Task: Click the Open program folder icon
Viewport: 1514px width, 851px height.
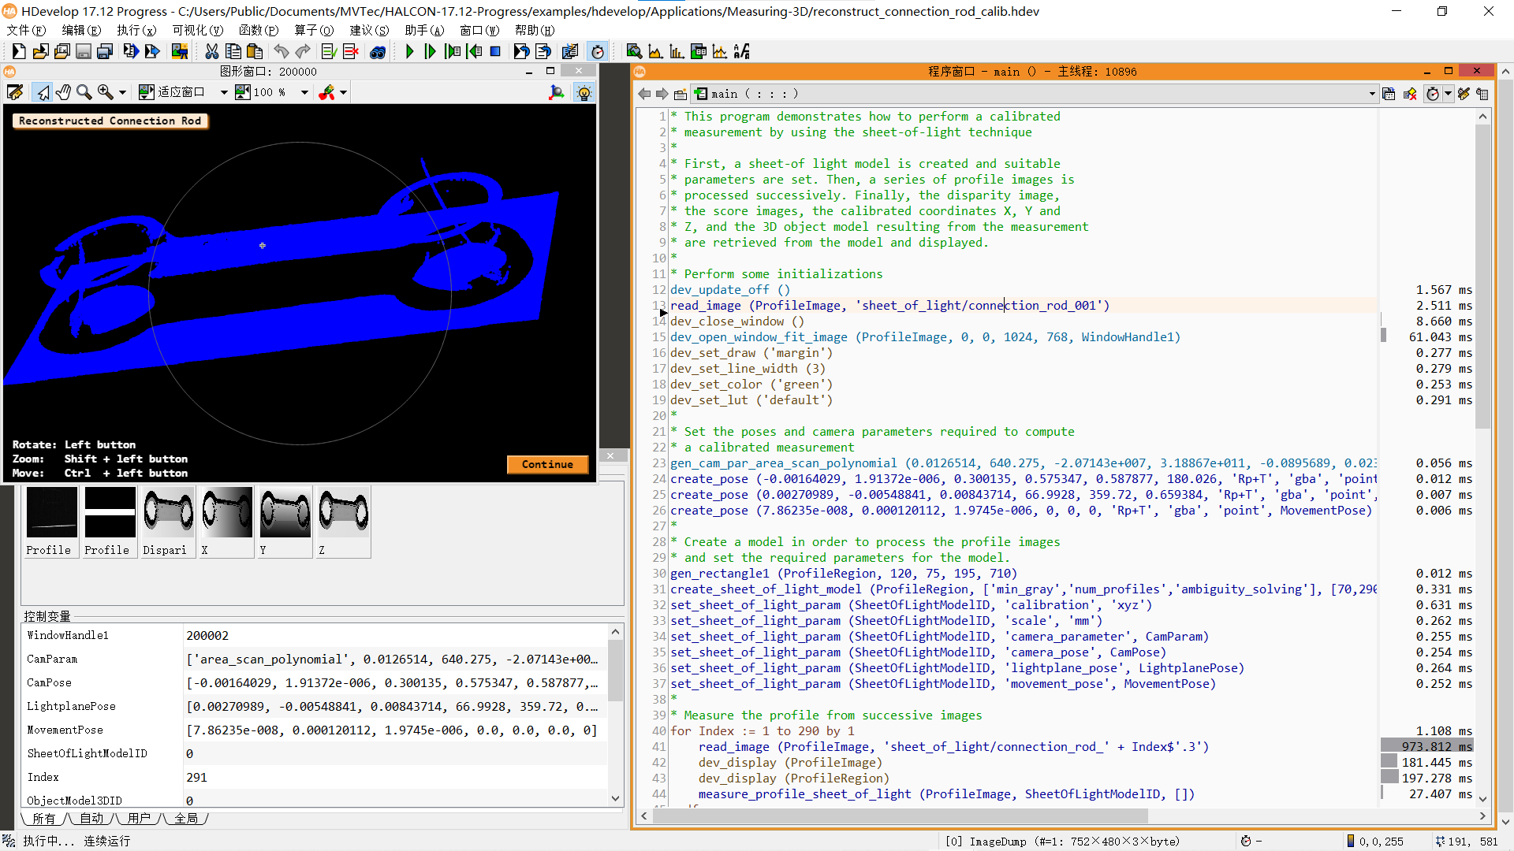Action: [40, 52]
